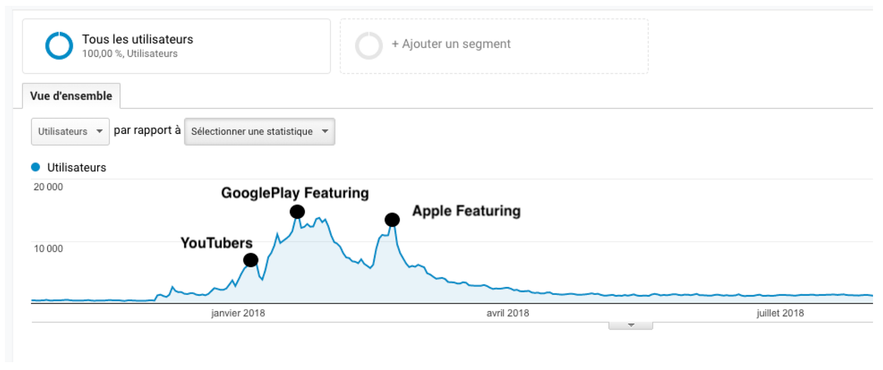The image size is (883, 370).
Task: Click the GooglePlay Featuring annotation text
Action: (x=295, y=193)
